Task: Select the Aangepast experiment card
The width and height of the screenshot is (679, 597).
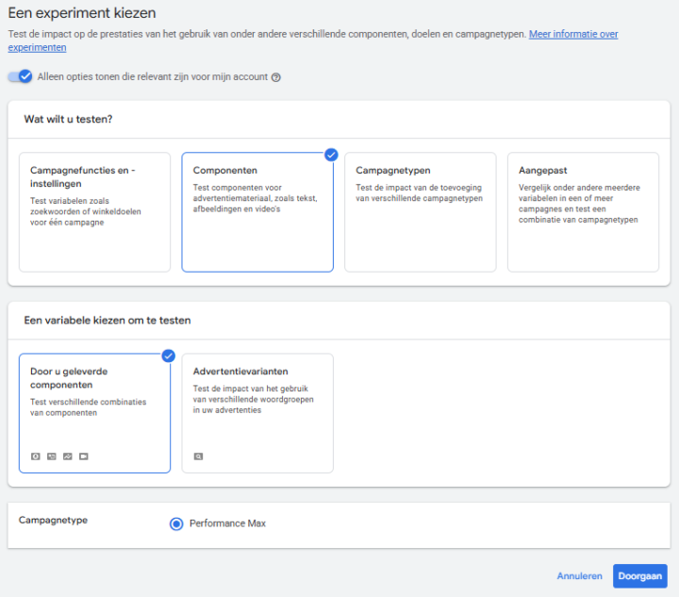Action: click(x=584, y=212)
